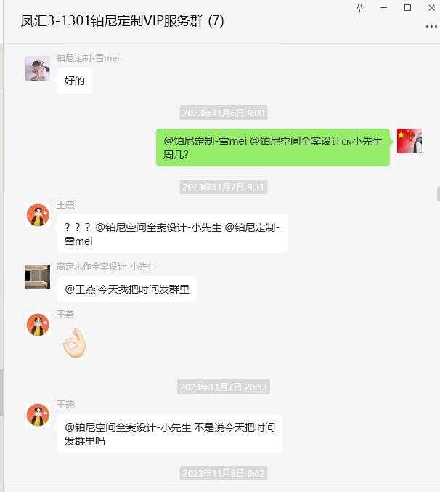Click the 不是说今天把时间发群里吗 message
This screenshot has height=492, width=440.
point(170,434)
